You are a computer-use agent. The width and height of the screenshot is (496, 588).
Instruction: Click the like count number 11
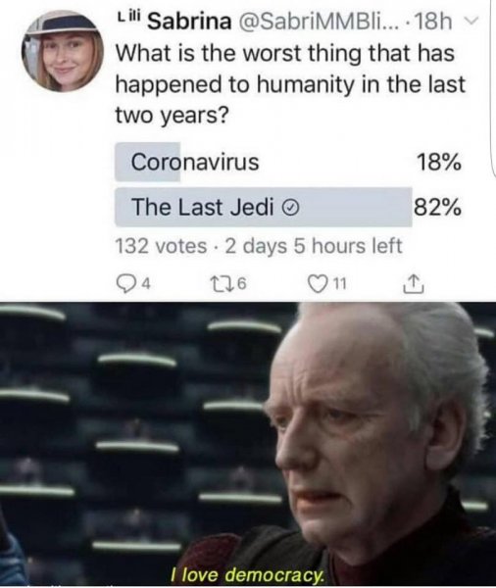click(339, 284)
